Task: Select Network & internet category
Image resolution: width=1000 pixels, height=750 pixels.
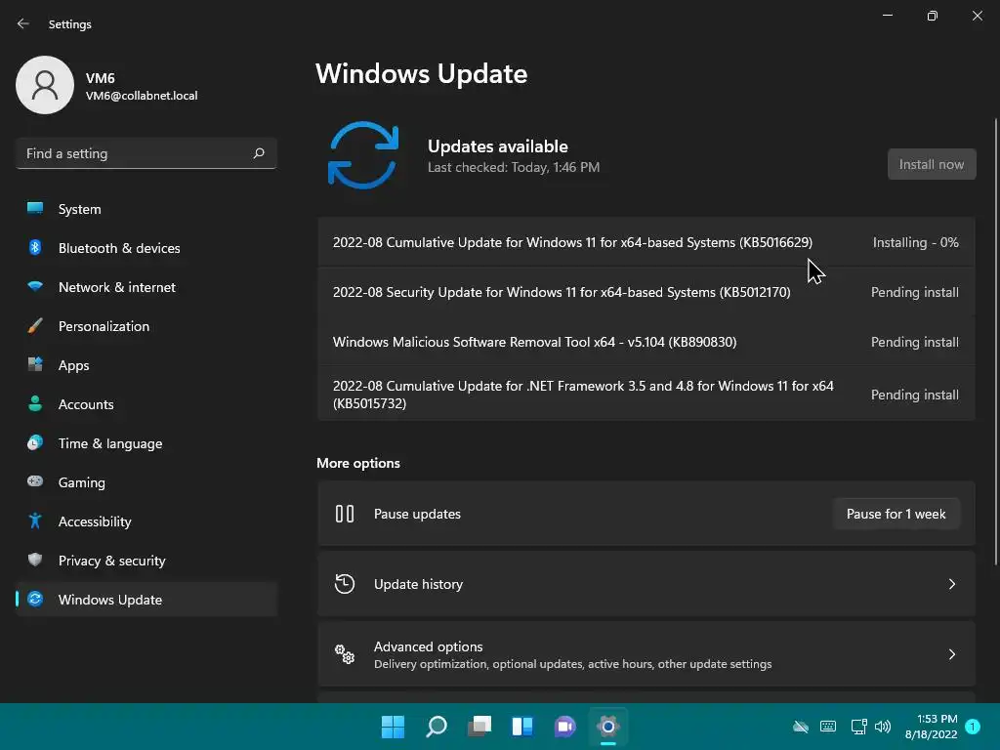Action: [x=146, y=286]
